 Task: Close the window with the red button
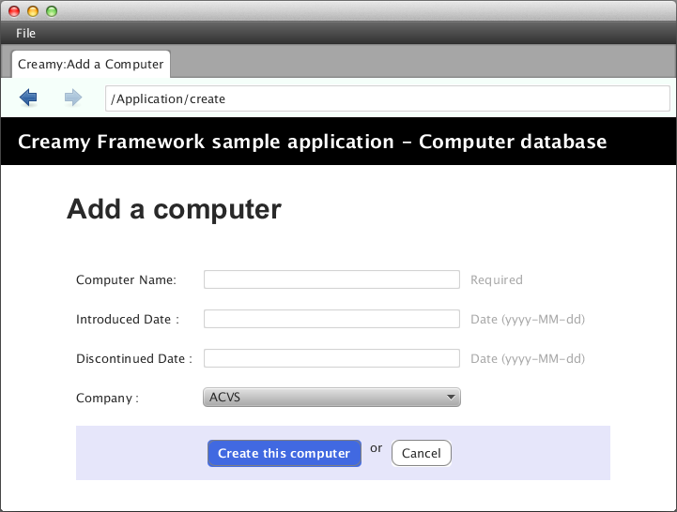[14, 11]
